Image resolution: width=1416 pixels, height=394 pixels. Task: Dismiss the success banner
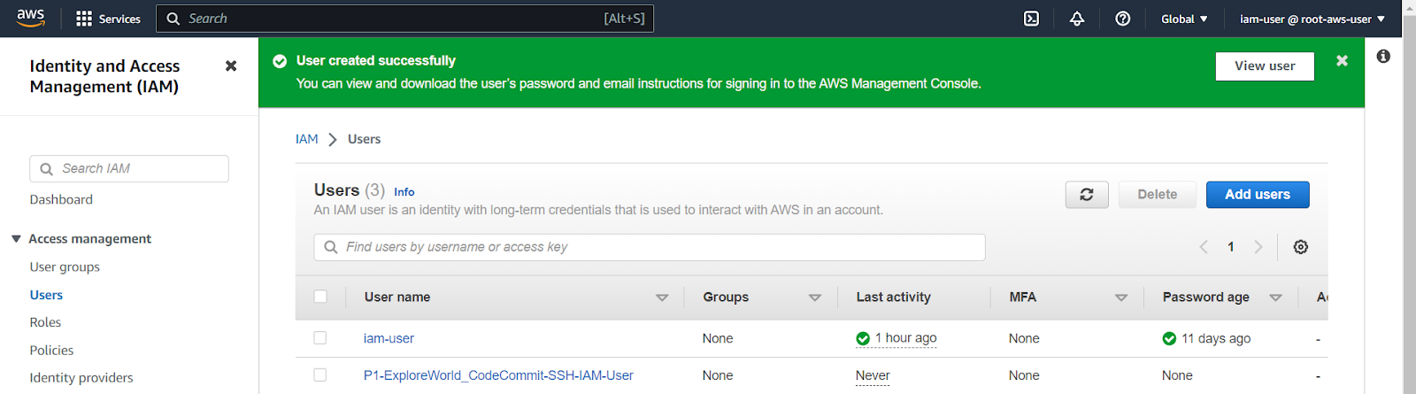[1342, 61]
